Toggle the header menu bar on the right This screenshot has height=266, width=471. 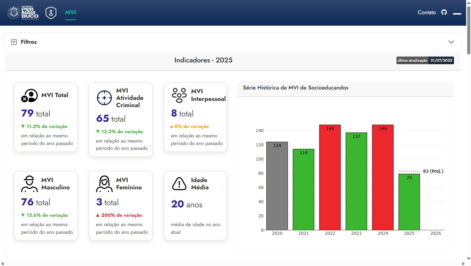[x=457, y=14]
